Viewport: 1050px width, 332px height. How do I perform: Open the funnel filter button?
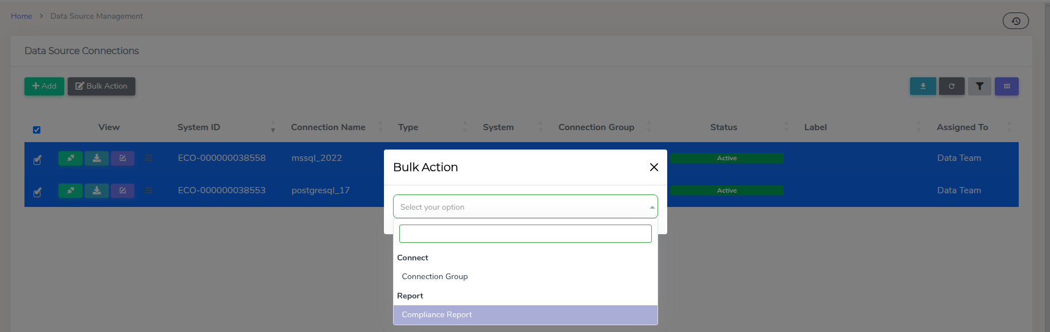pyautogui.click(x=979, y=86)
